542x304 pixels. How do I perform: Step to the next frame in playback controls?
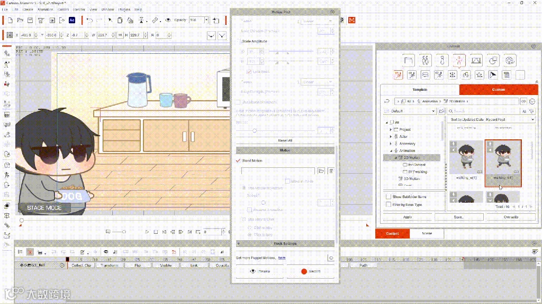[x=181, y=232]
